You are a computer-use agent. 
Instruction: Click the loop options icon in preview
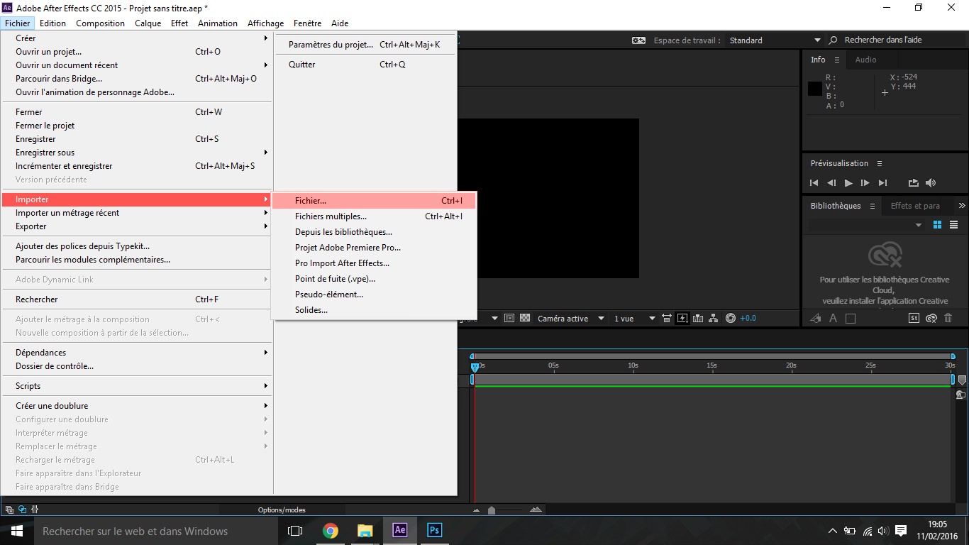coord(913,183)
